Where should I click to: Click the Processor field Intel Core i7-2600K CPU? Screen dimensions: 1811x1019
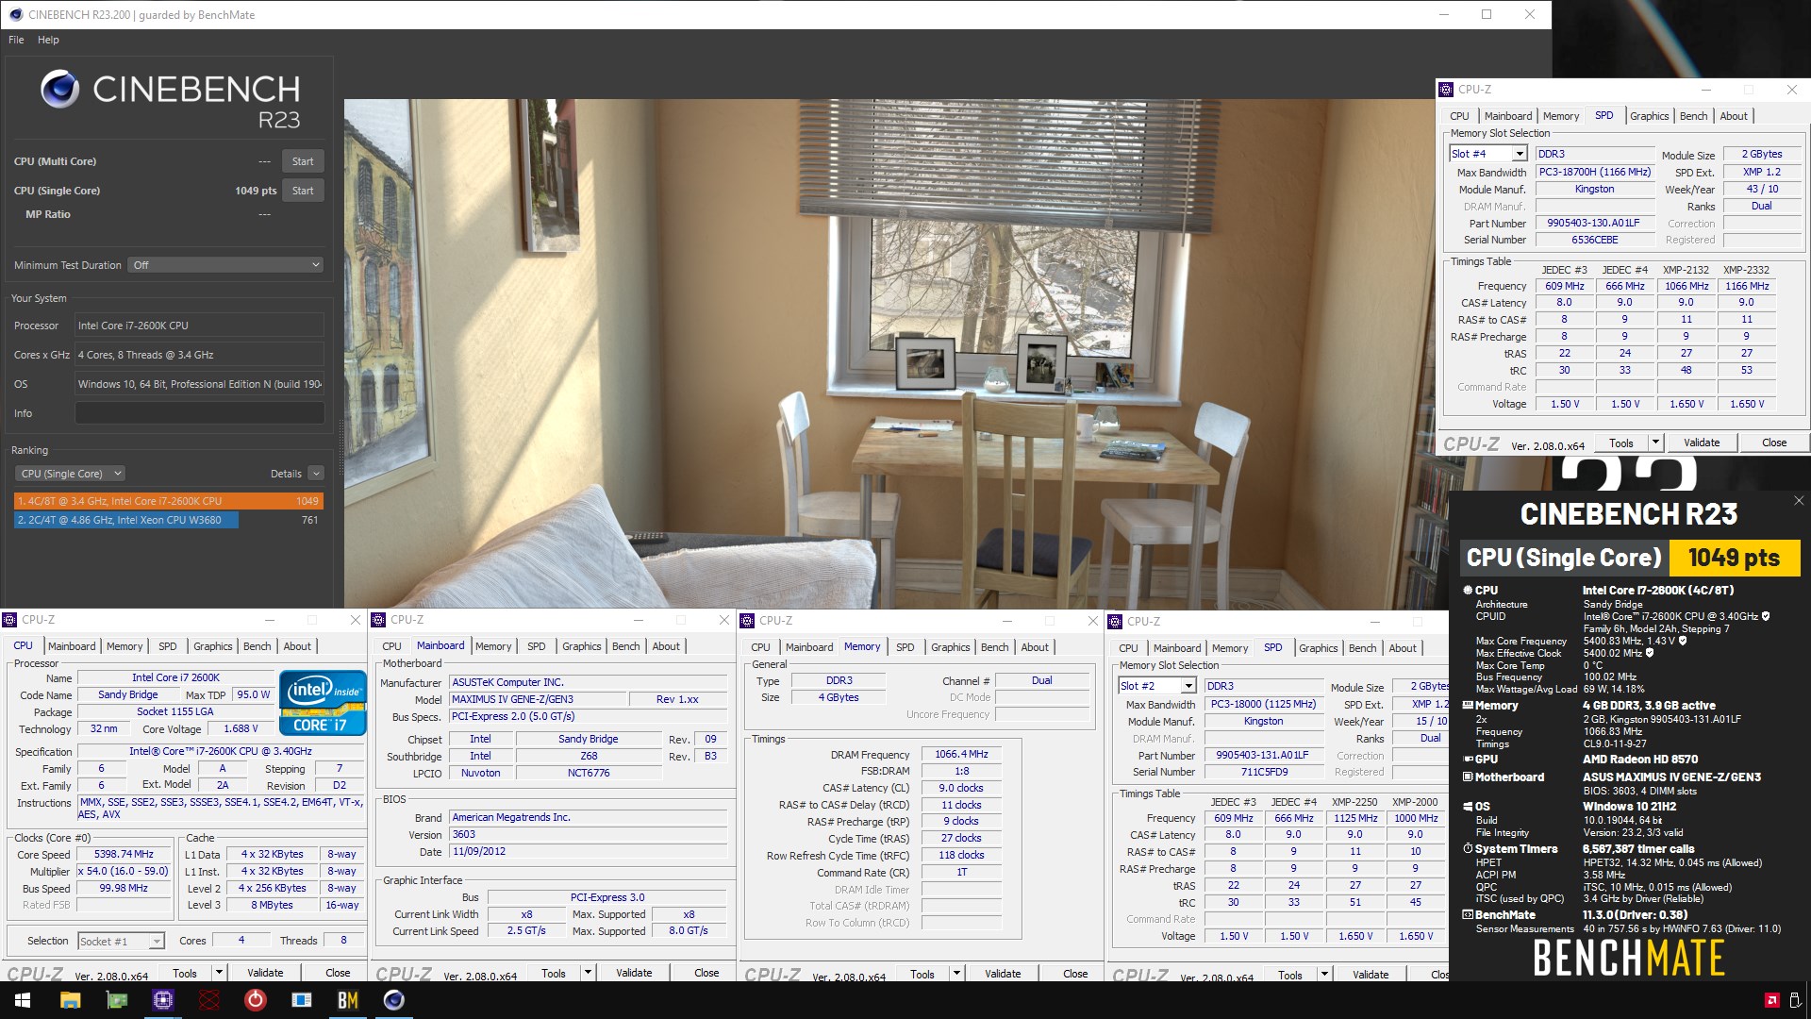click(199, 326)
